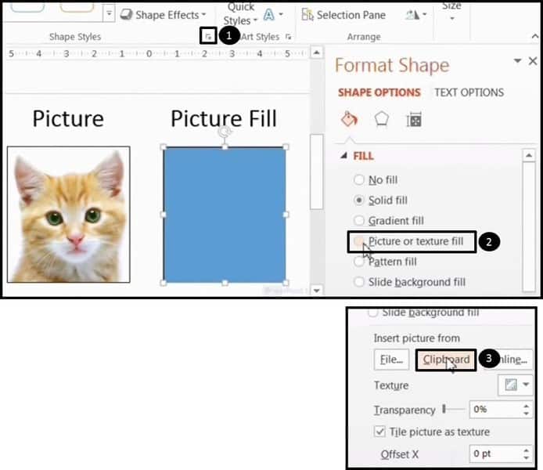Switch to Shape Options tab

tap(379, 92)
